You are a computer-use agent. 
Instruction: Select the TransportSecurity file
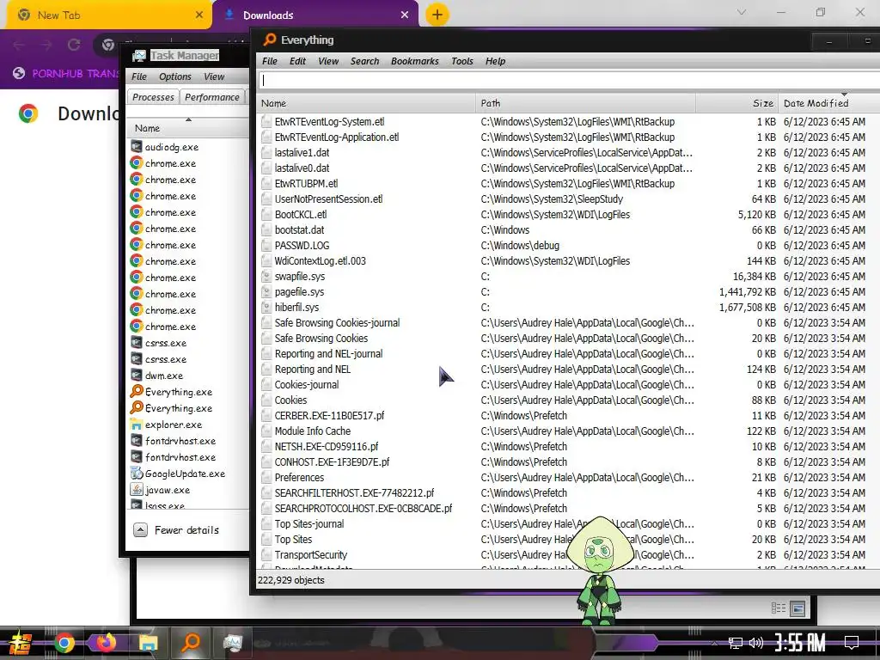311,554
